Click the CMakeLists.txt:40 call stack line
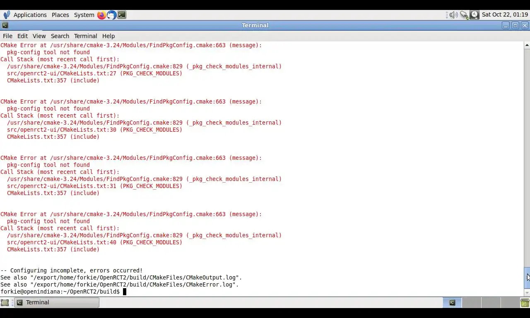 point(94,242)
